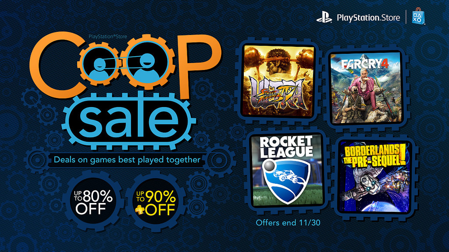Open the Ultra Street Fighter IV cover
Viewport: 449px width, 252px height.
[x=278, y=81]
